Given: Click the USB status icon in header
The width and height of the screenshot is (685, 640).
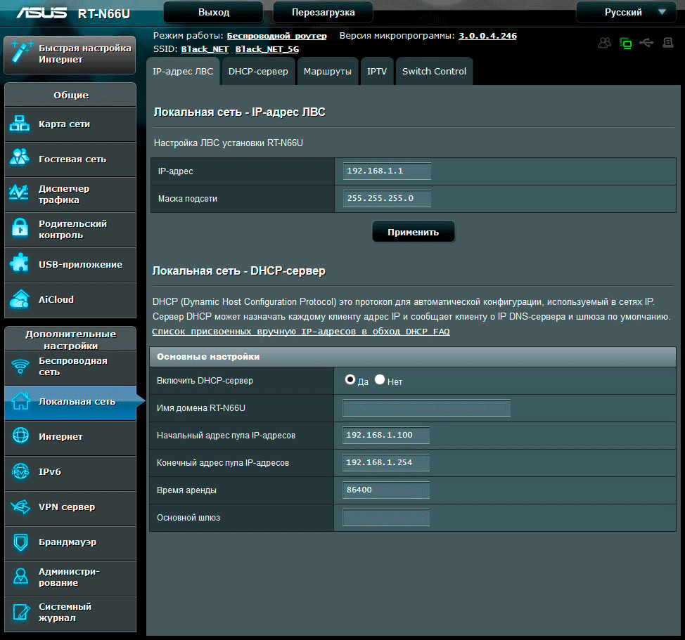Looking at the screenshot, I should point(646,43).
